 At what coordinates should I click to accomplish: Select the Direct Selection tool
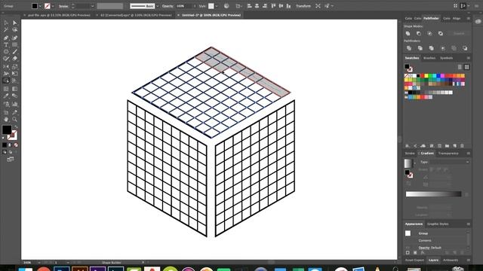[14, 23]
